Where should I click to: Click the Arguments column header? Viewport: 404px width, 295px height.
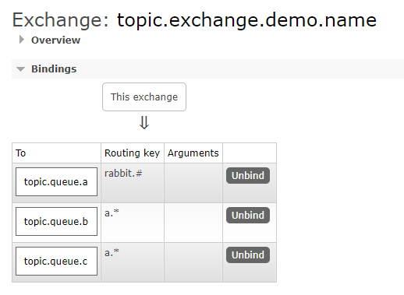point(193,153)
